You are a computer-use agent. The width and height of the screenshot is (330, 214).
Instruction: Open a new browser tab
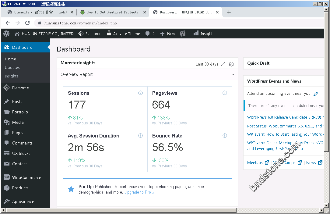point(229,12)
